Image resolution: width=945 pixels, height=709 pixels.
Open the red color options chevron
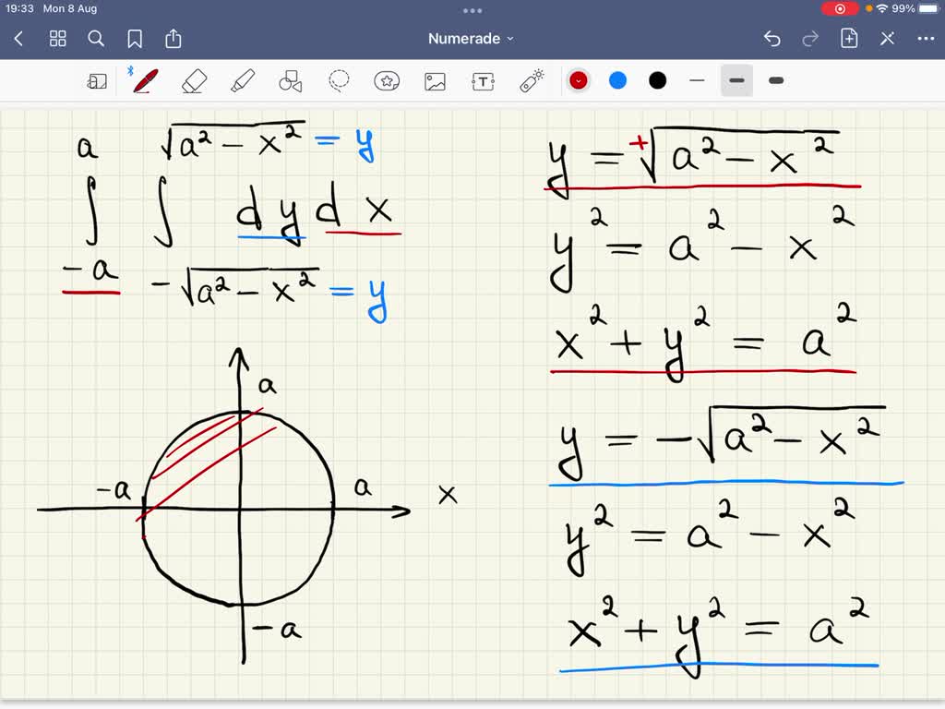tap(578, 80)
